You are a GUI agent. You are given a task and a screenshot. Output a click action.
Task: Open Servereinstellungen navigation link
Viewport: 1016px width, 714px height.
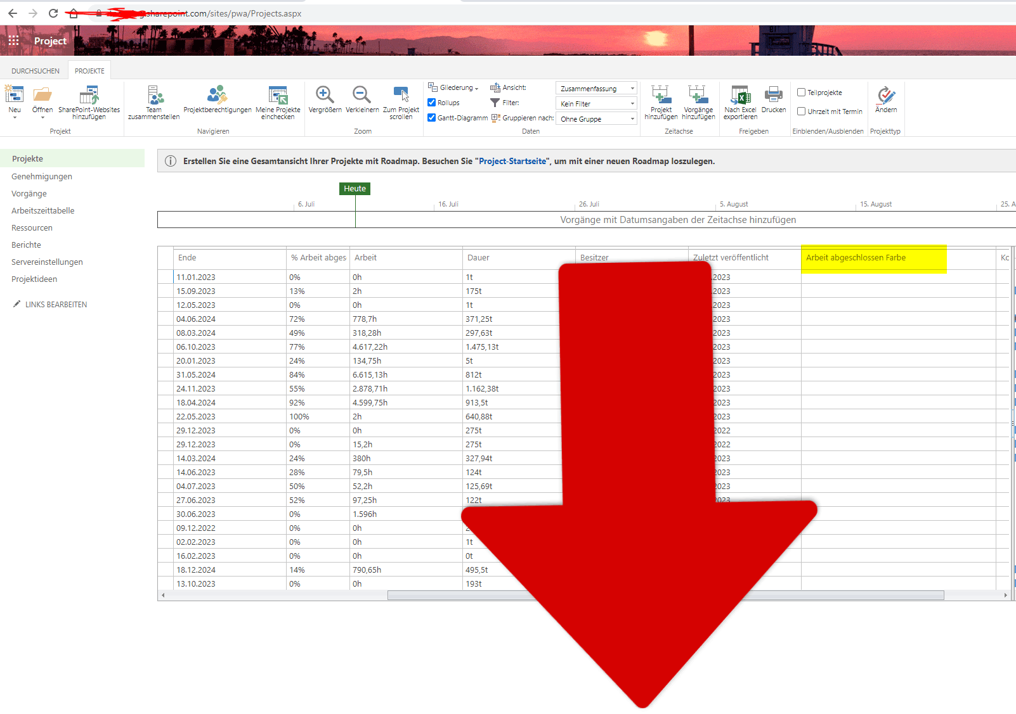(47, 262)
